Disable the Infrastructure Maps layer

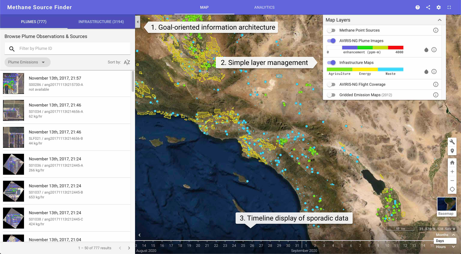pos(331,63)
